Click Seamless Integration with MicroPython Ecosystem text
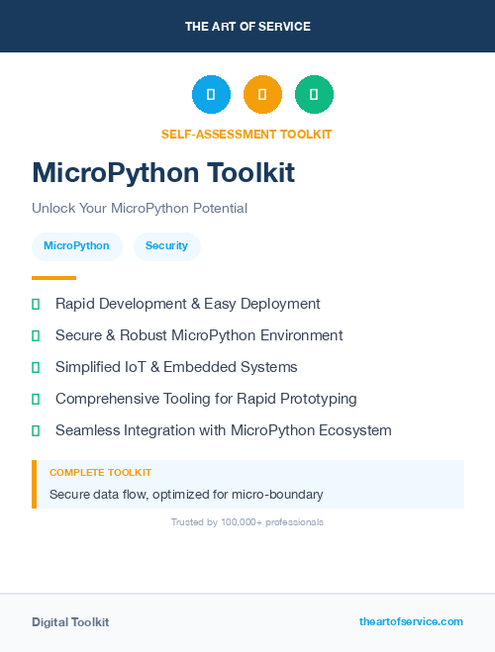This screenshot has width=495, height=652. pos(224,430)
